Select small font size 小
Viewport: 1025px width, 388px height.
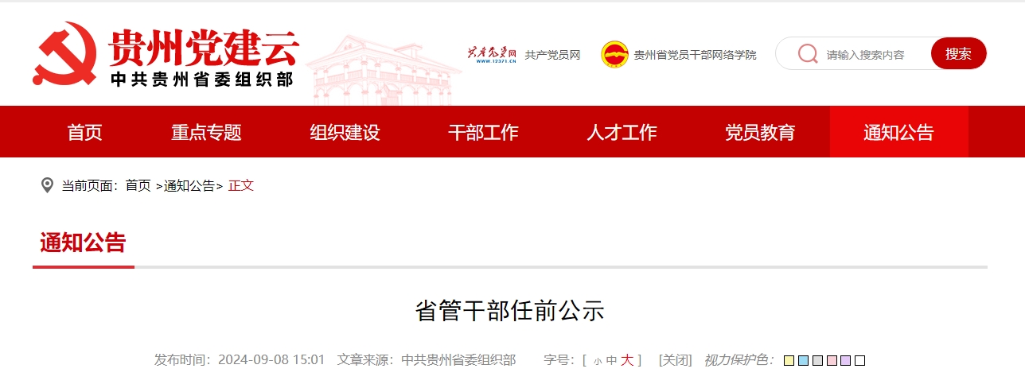(x=598, y=361)
